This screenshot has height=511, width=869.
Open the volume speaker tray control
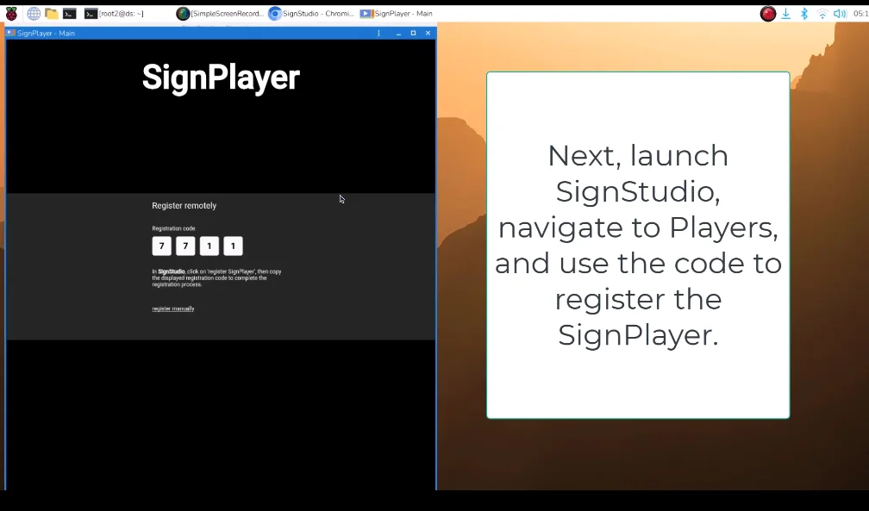tap(841, 14)
